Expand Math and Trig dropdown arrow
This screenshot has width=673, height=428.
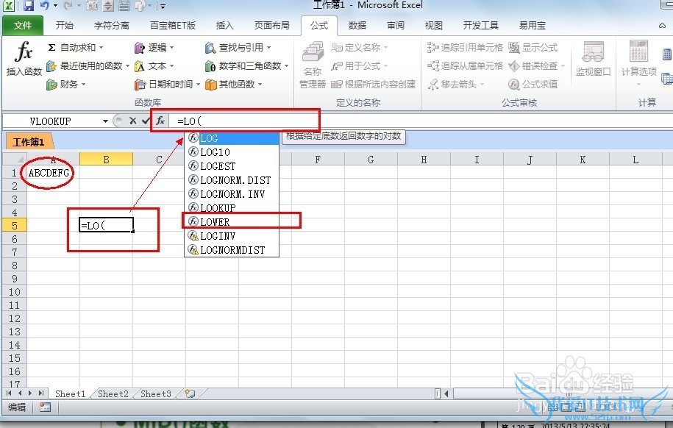tap(286, 66)
